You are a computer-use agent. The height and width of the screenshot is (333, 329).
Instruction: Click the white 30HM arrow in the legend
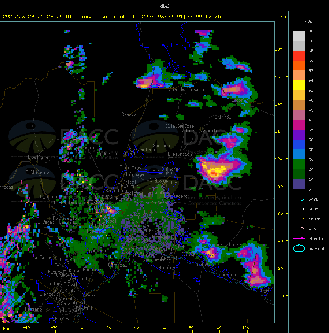pos(299,209)
